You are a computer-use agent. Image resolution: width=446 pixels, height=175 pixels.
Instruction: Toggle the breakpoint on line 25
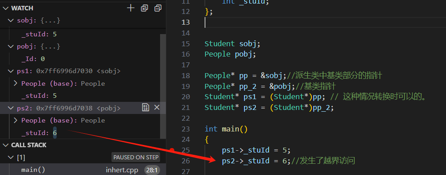click(172, 150)
